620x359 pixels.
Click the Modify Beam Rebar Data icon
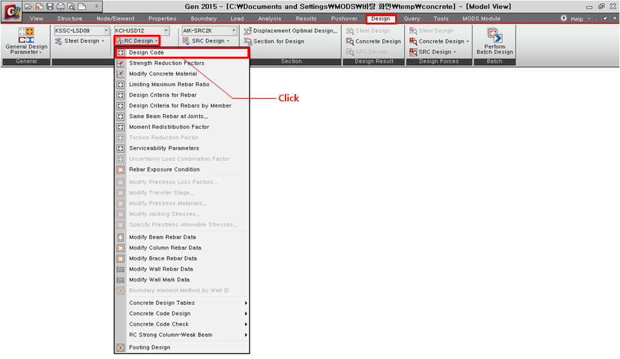click(121, 237)
